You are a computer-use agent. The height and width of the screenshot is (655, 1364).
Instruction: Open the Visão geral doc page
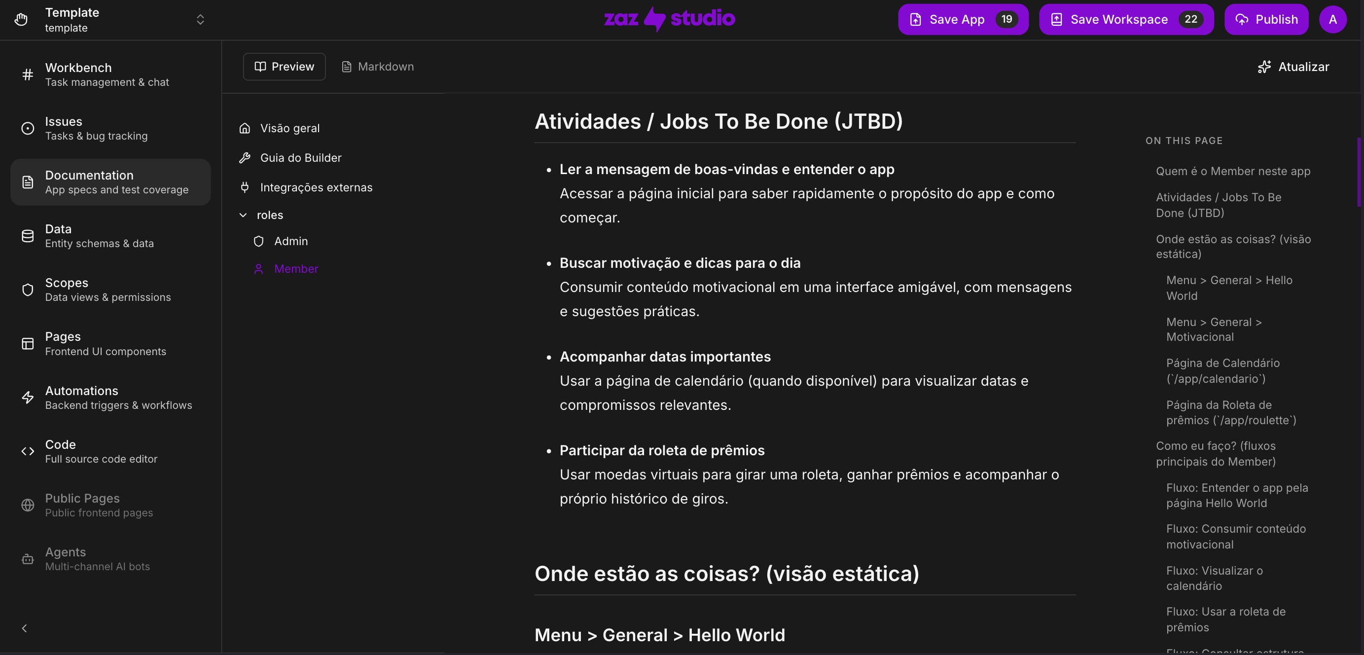tap(289, 128)
